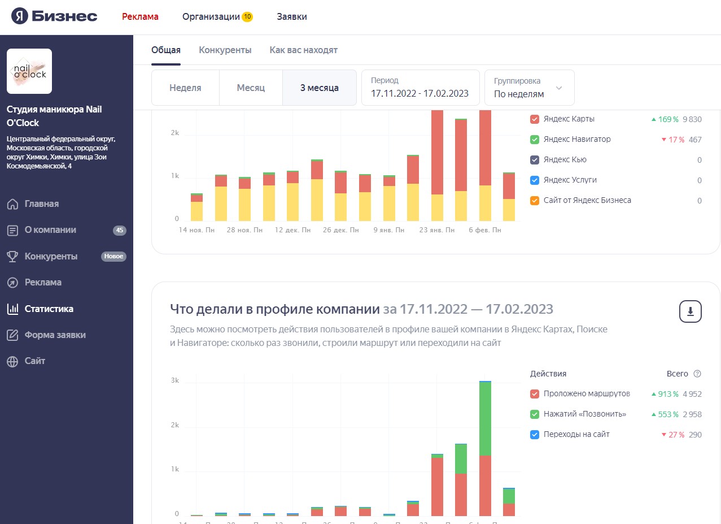Toggle the Переходы на сайт checkbox
721x524 pixels.
(535, 435)
